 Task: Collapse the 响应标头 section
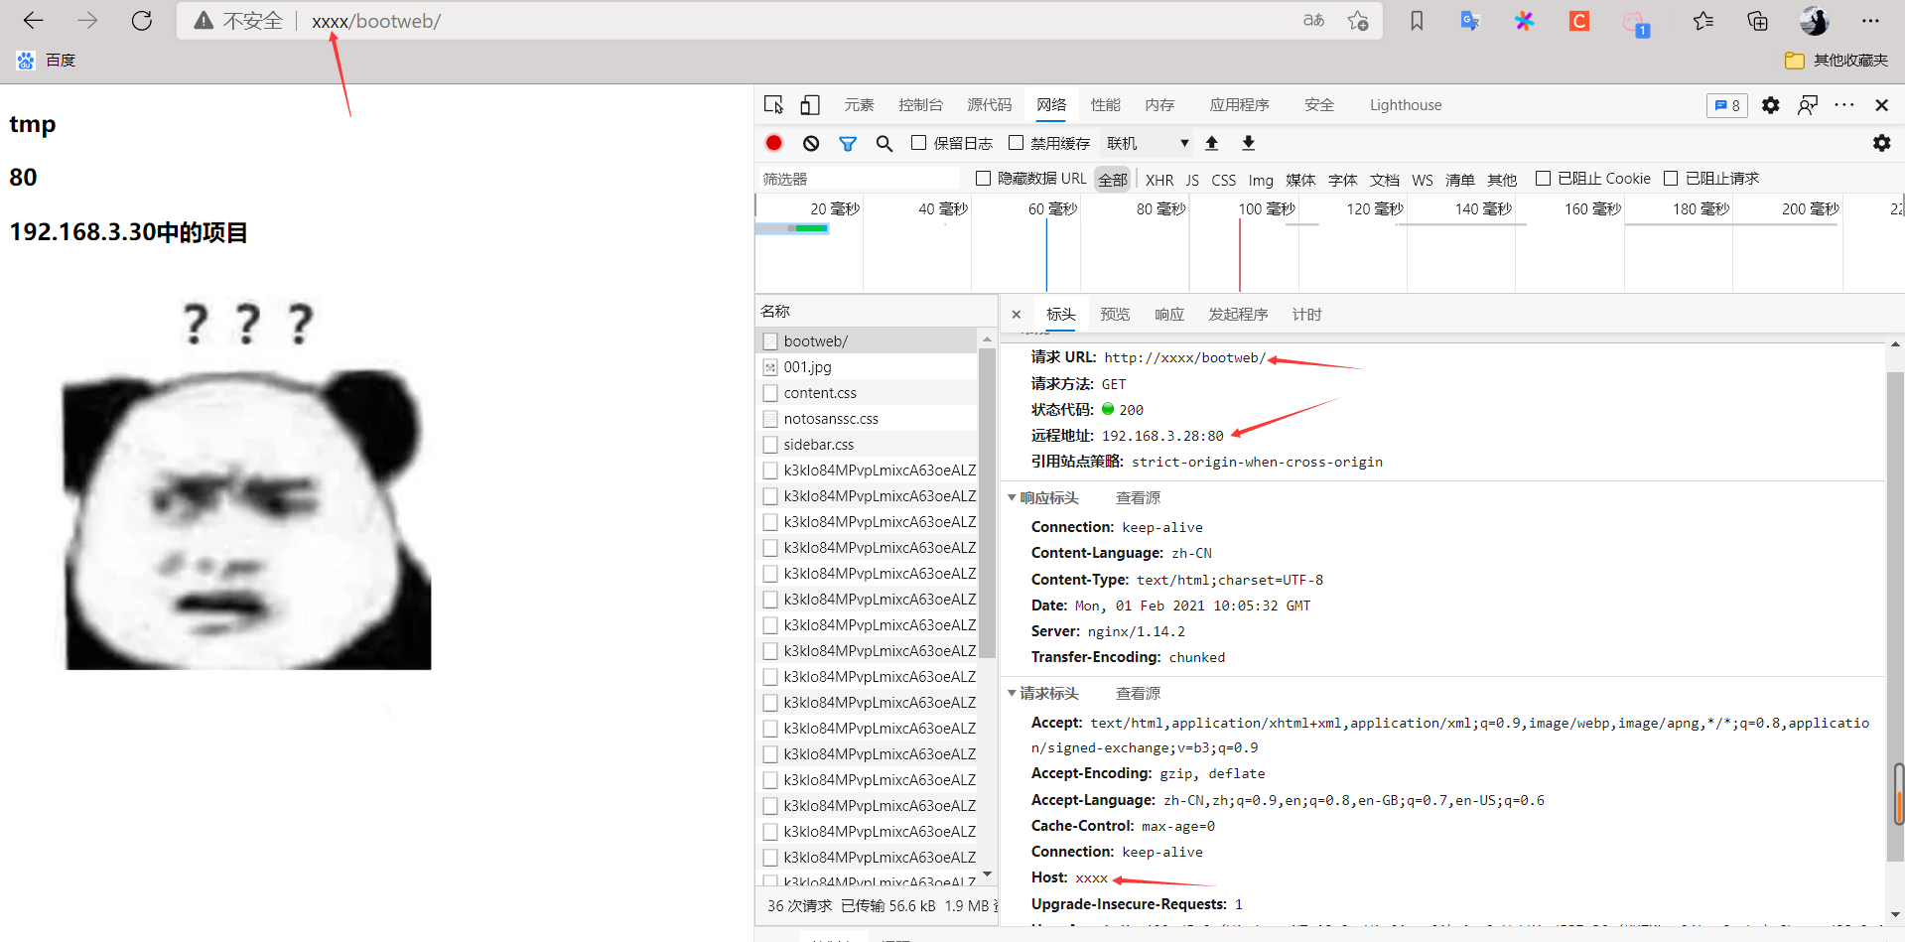(1013, 497)
